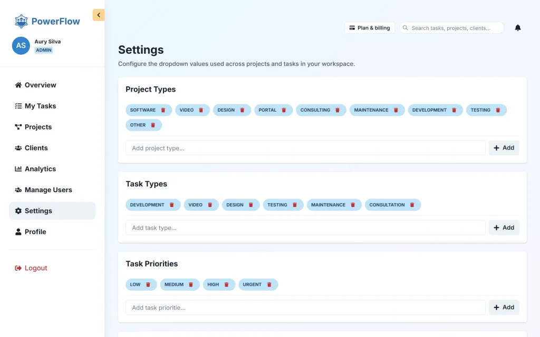Trash the LOW task priority
The height and width of the screenshot is (337, 540).
tap(148, 285)
